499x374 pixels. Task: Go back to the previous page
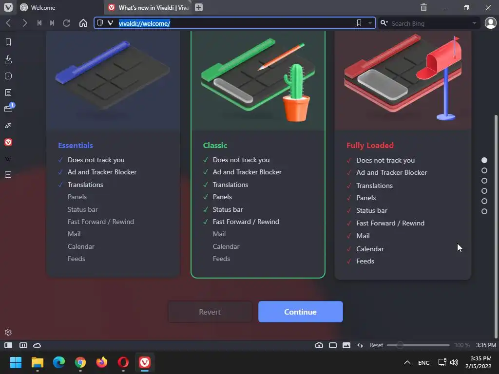coord(9,23)
